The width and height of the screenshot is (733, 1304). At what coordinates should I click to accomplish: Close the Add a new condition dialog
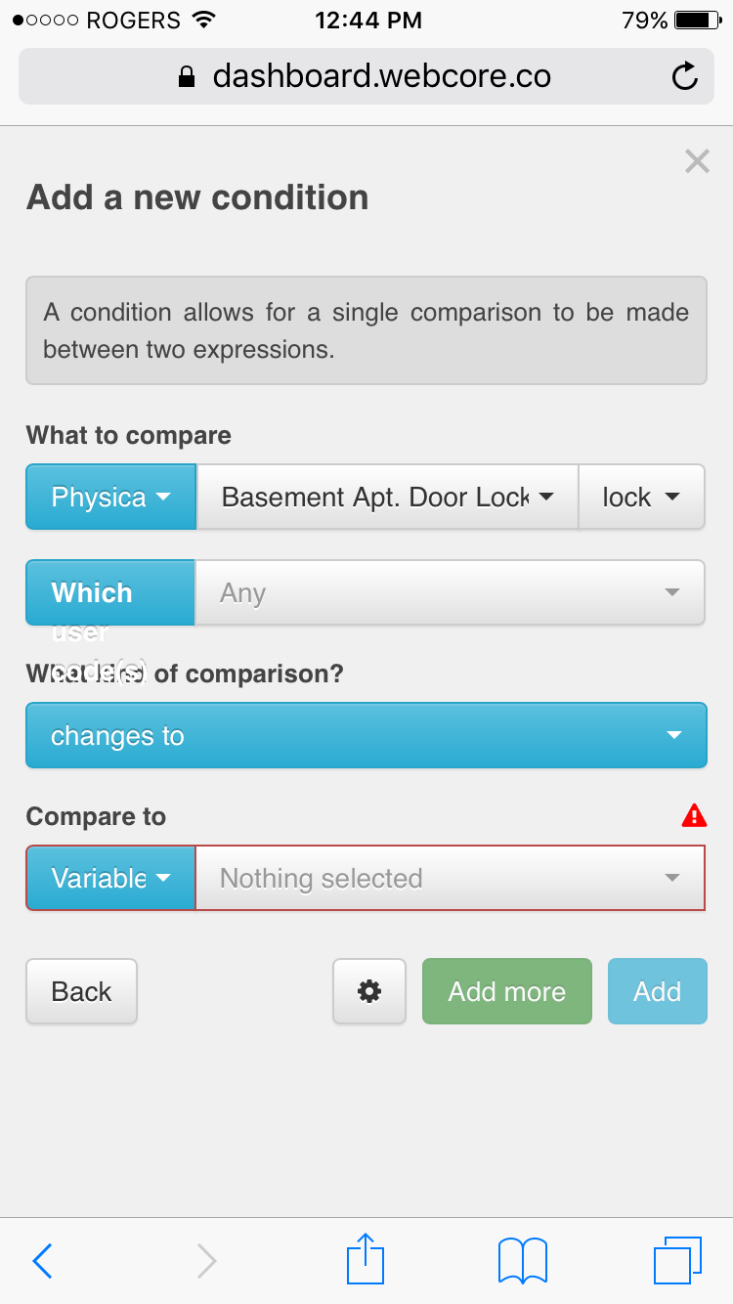[x=697, y=161]
